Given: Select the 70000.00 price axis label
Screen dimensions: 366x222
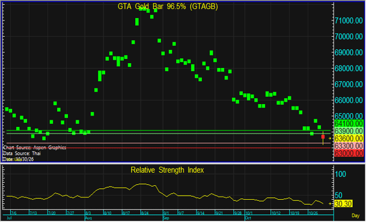Looking at the screenshot, I should [x=349, y=37].
